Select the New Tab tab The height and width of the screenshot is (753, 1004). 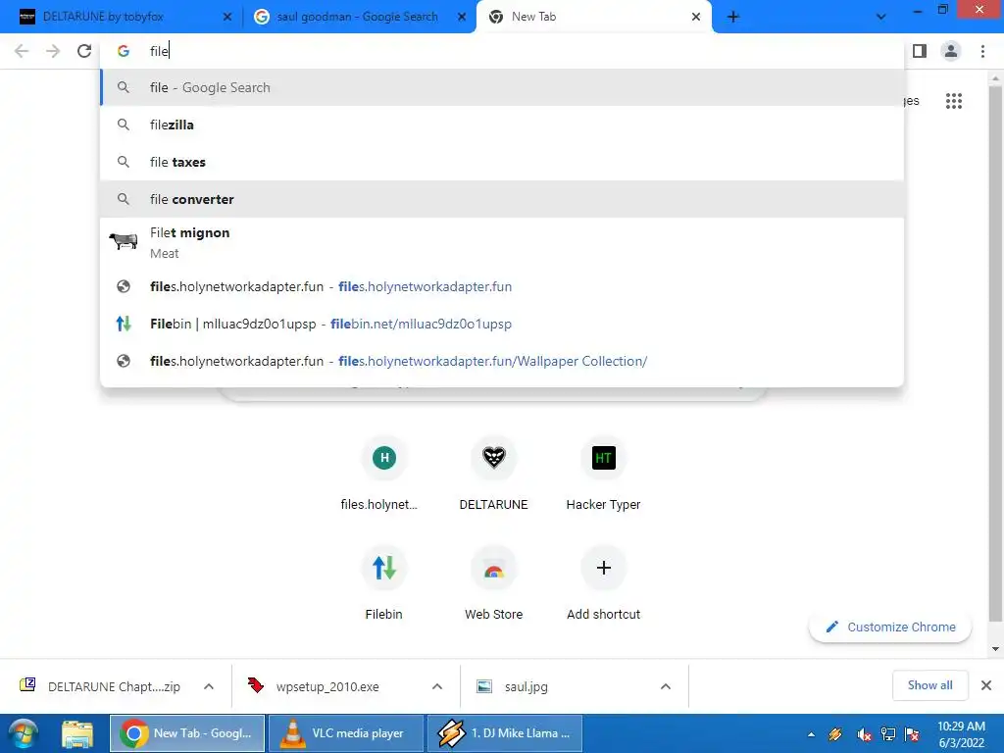[593, 17]
